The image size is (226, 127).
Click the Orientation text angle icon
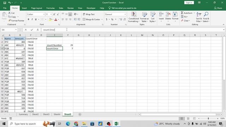(x=75, y=14)
